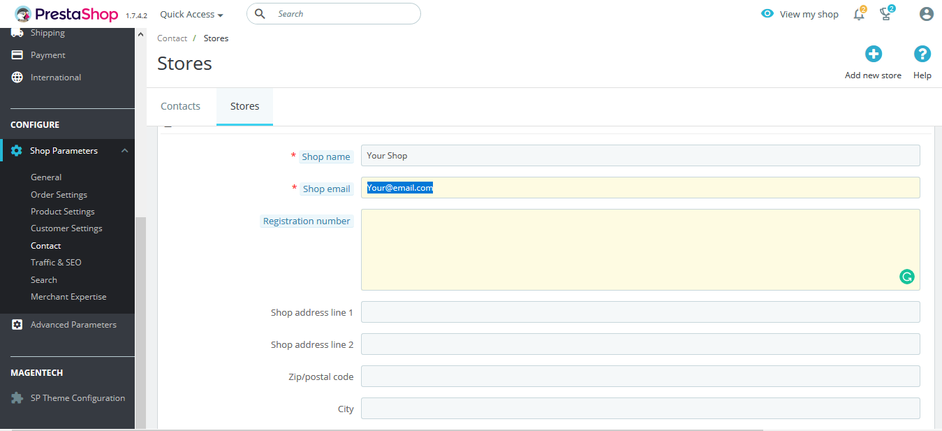Collapse the Shop Parameters menu
Viewport: 942px width, 431px height.
tap(124, 151)
